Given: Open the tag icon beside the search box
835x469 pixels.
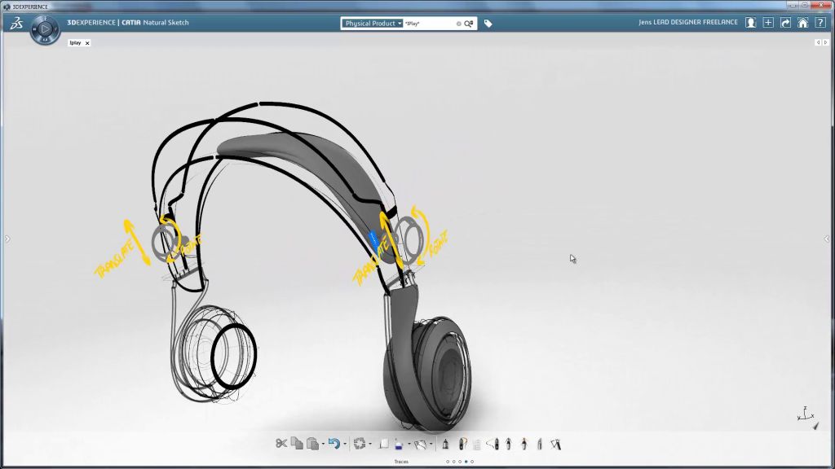Looking at the screenshot, I should (x=488, y=24).
